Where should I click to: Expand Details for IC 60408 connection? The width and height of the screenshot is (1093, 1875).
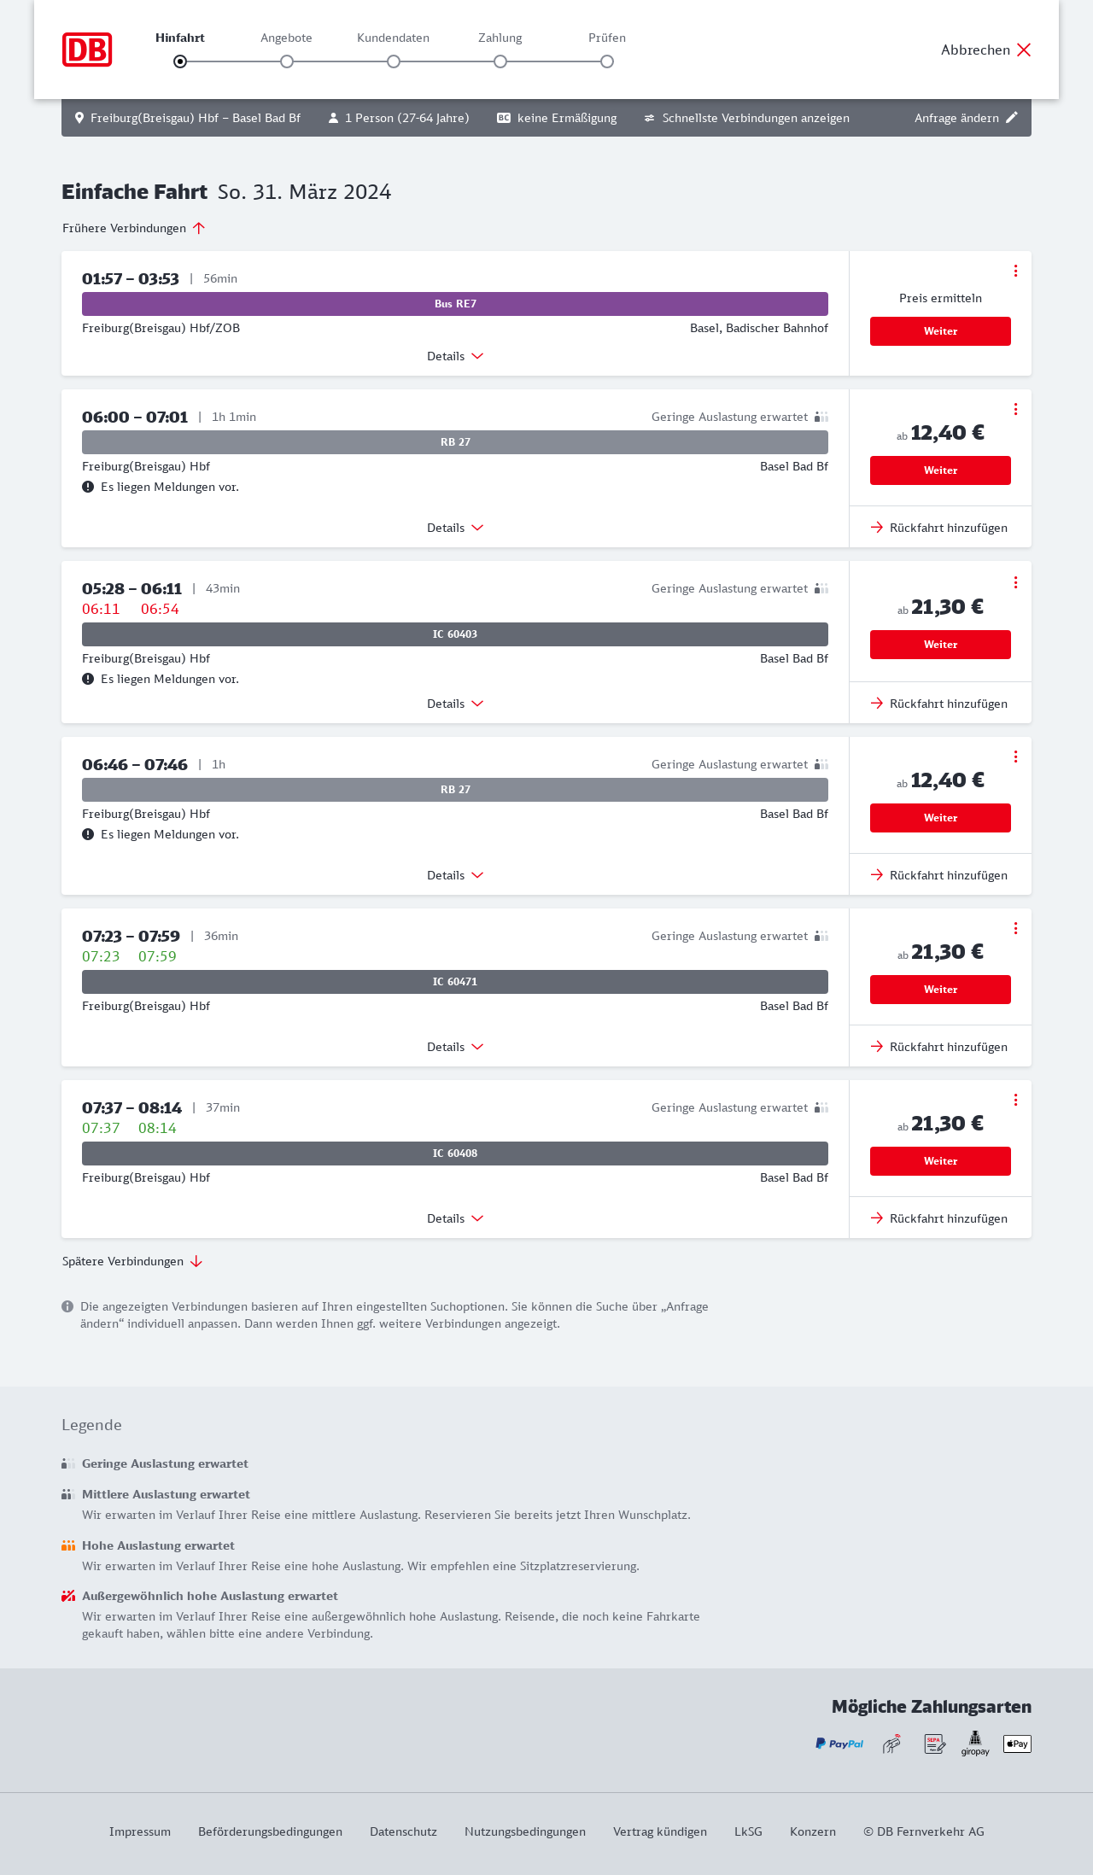click(x=454, y=1218)
